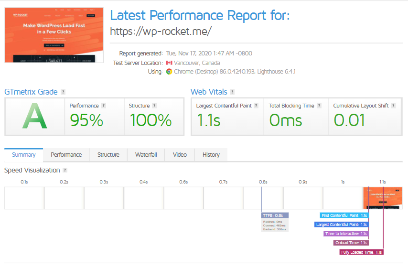
Task: Click the report date Tue, Nov 17, 2020
Action: 209,54
